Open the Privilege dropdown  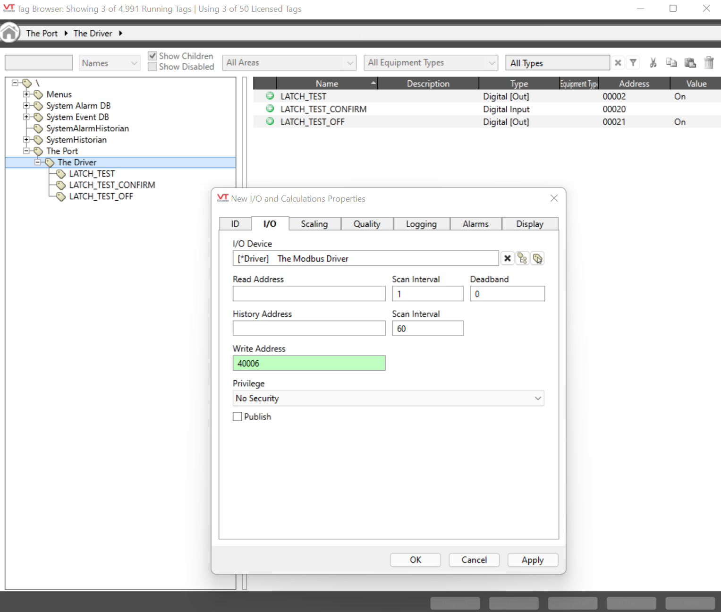[388, 398]
